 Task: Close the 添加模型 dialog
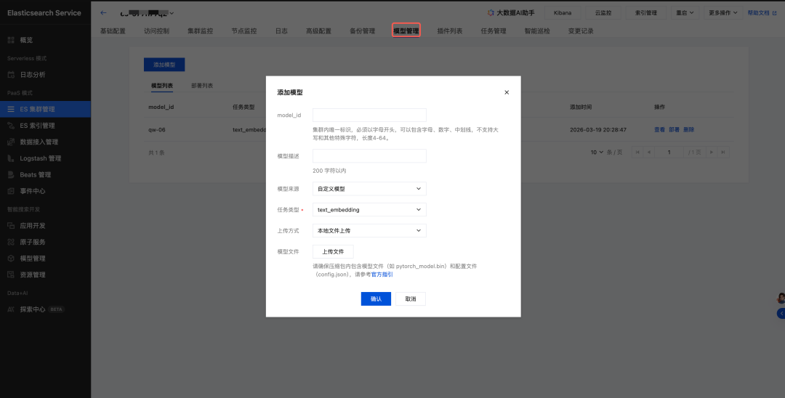pyautogui.click(x=507, y=92)
